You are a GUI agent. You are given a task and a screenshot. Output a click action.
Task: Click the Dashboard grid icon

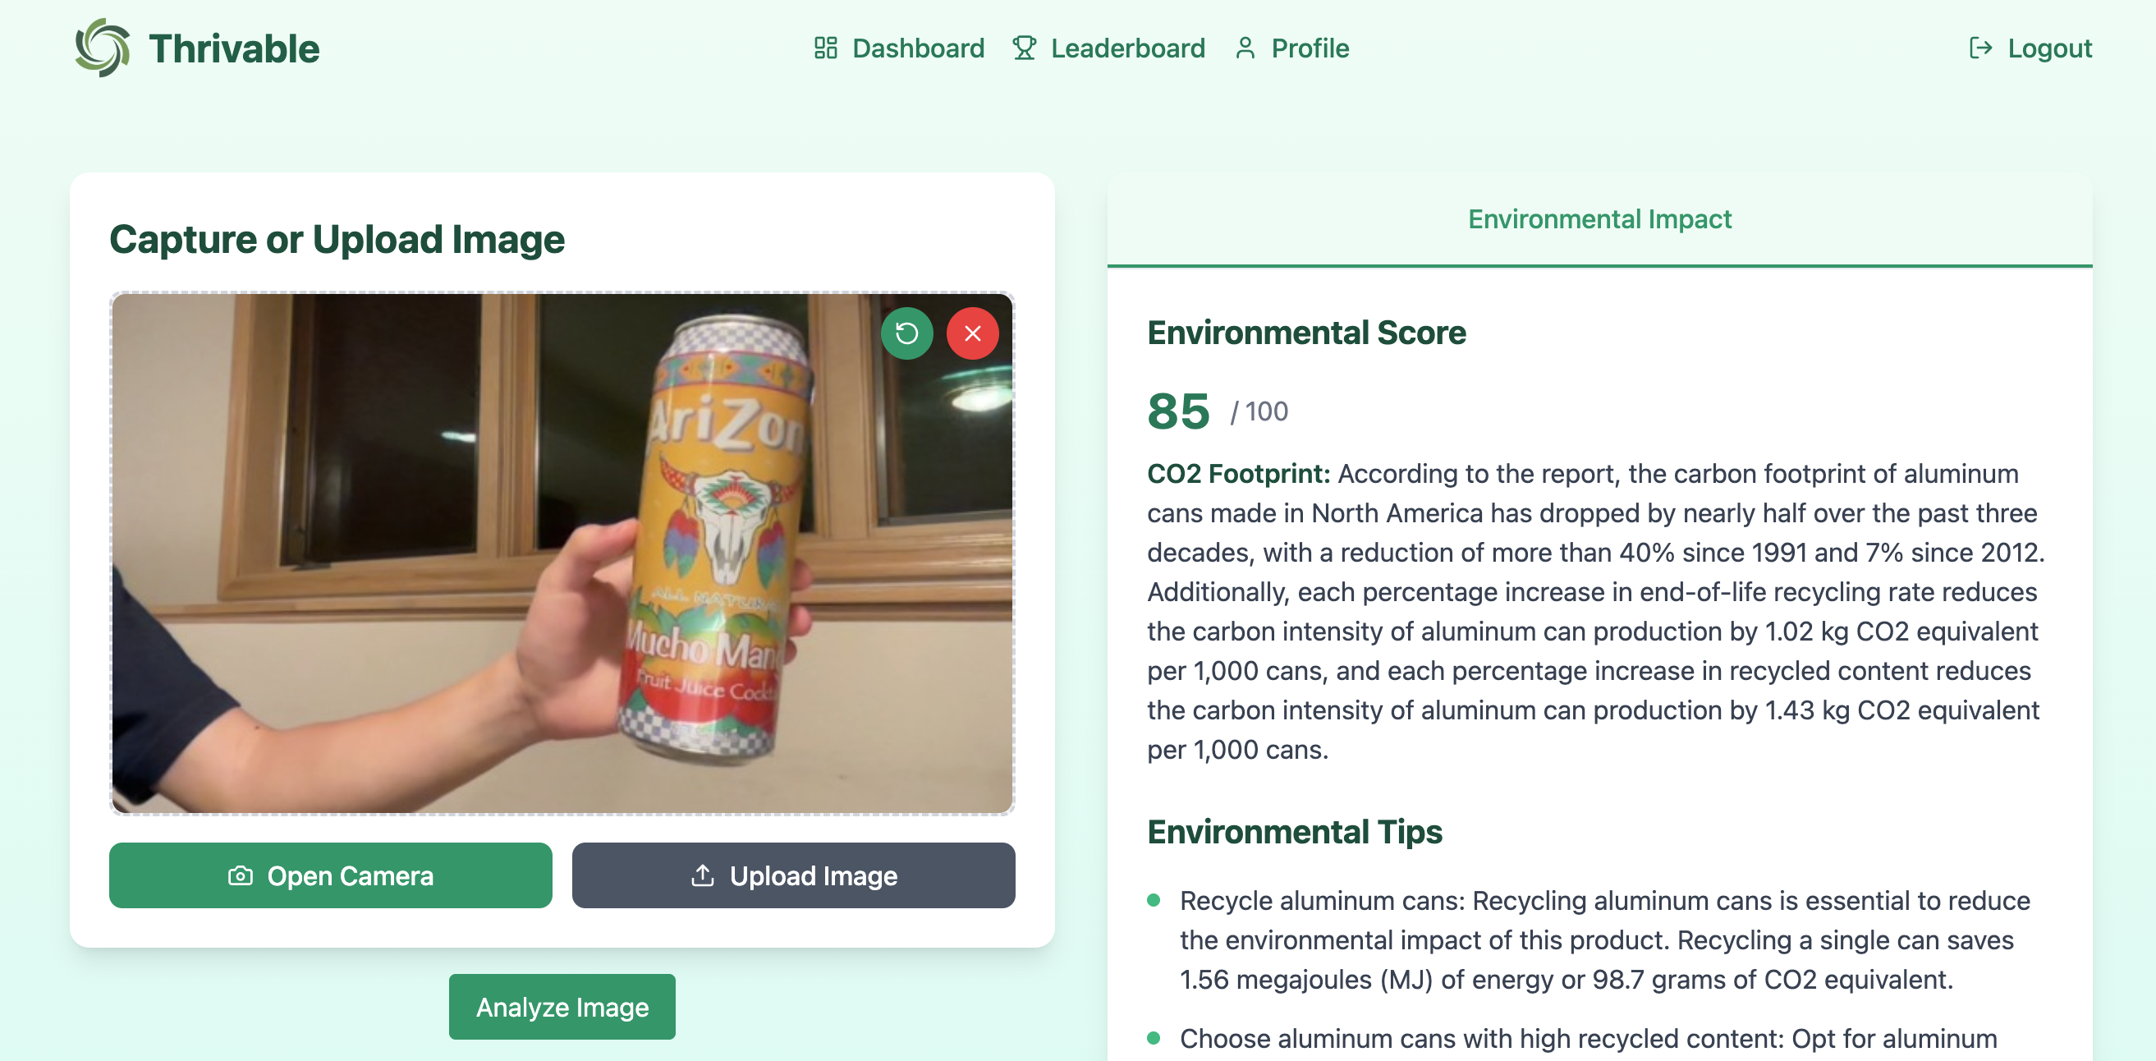825,48
